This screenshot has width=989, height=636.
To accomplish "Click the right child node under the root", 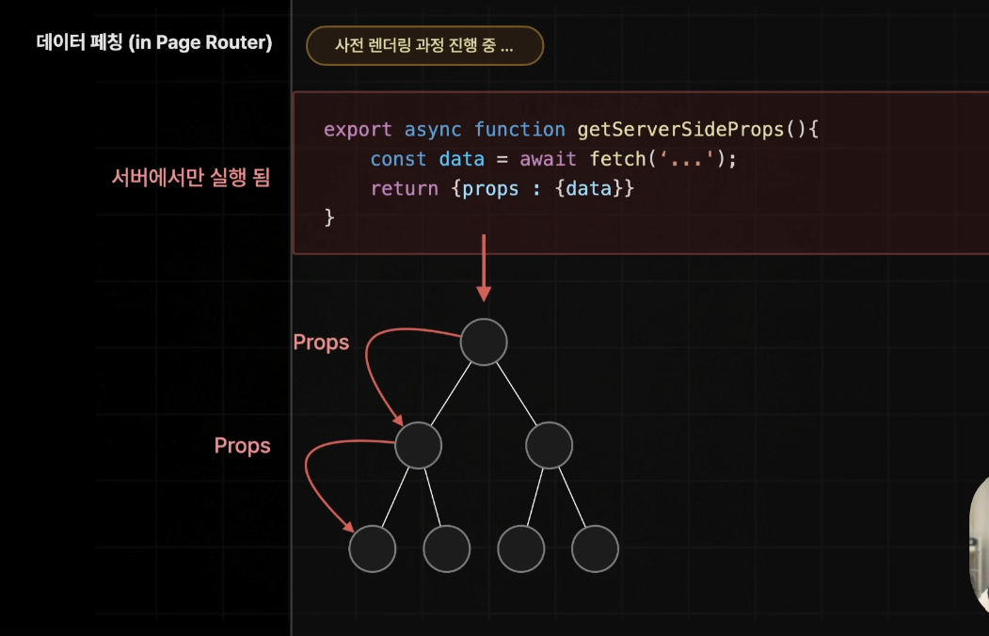I will coord(549,446).
